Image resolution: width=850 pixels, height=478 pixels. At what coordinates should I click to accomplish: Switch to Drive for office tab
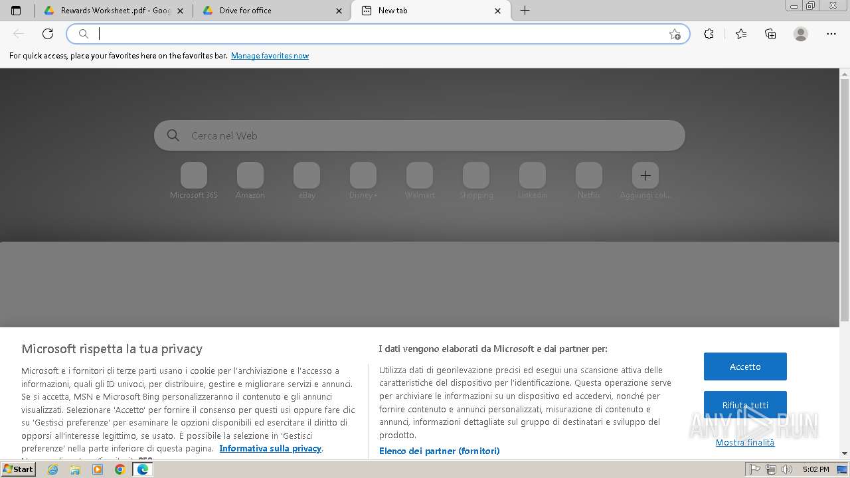(272, 11)
